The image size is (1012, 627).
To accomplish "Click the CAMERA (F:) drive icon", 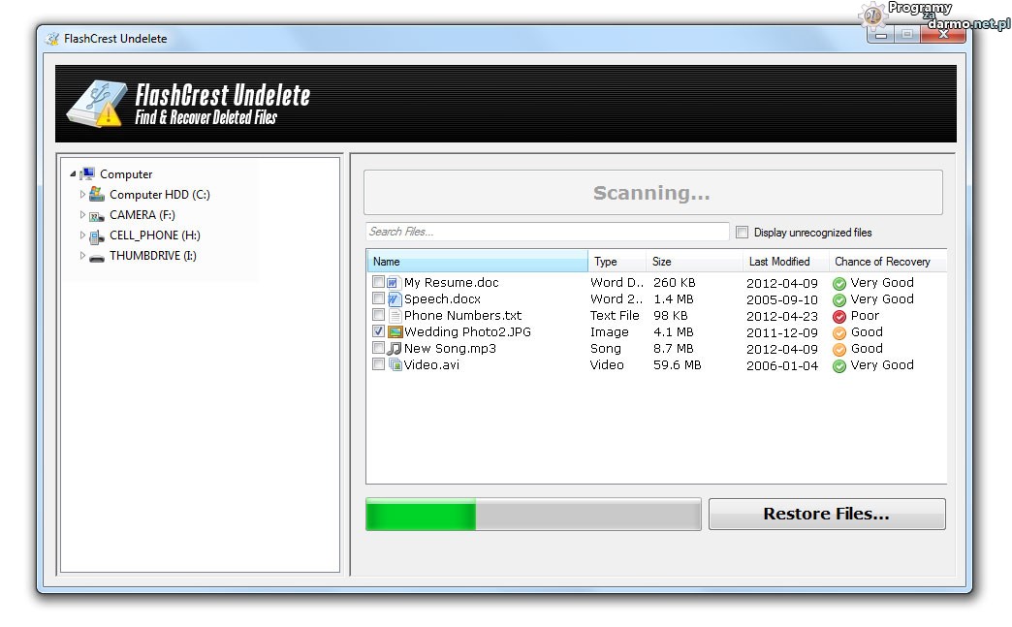I will 97,215.
